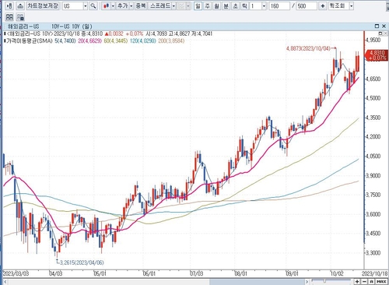389x285 pixels.
Task: Click the 뭐조회 button
Action: (x=338, y=5)
